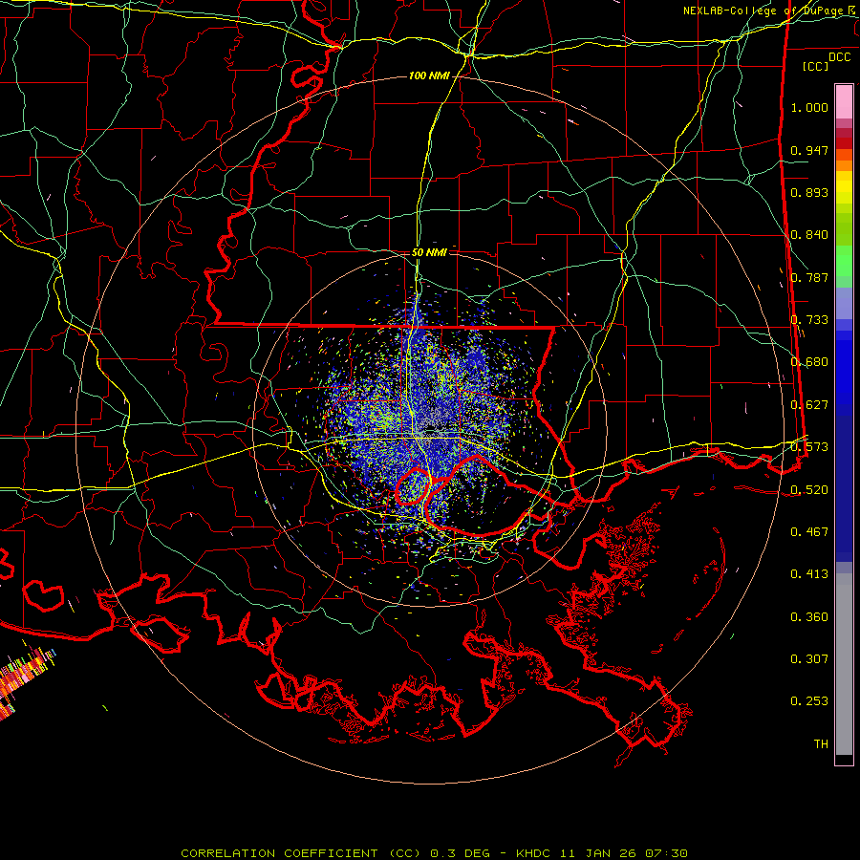Image resolution: width=860 pixels, height=860 pixels.
Task: Click the gray low-value segment of color bar
Action: pyautogui.click(x=844, y=664)
